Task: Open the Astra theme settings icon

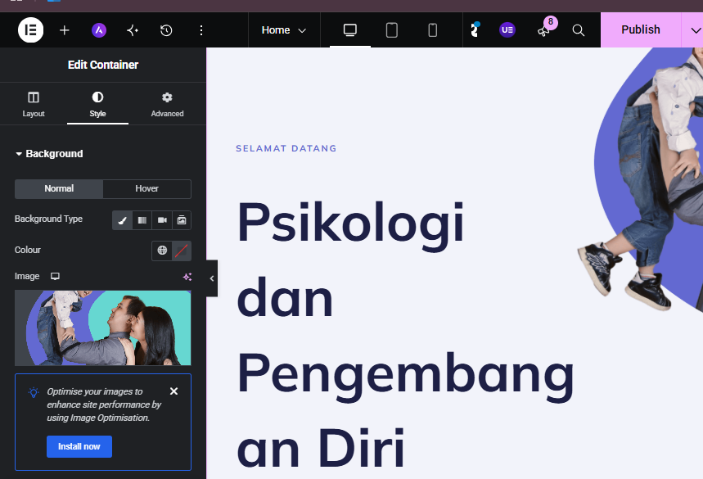Action: tap(99, 30)
